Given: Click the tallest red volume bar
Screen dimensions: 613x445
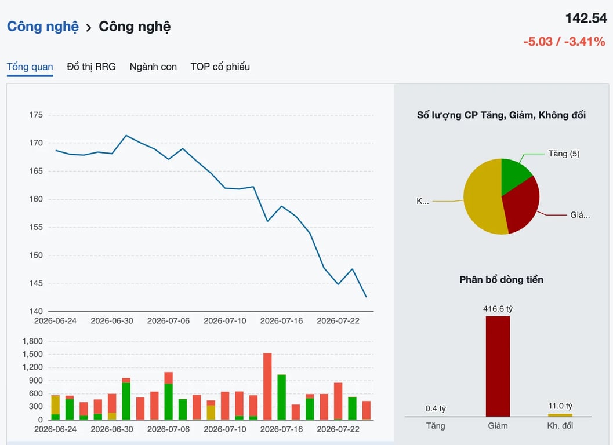Looking at the screenshot, I should (x=267, y=386).
